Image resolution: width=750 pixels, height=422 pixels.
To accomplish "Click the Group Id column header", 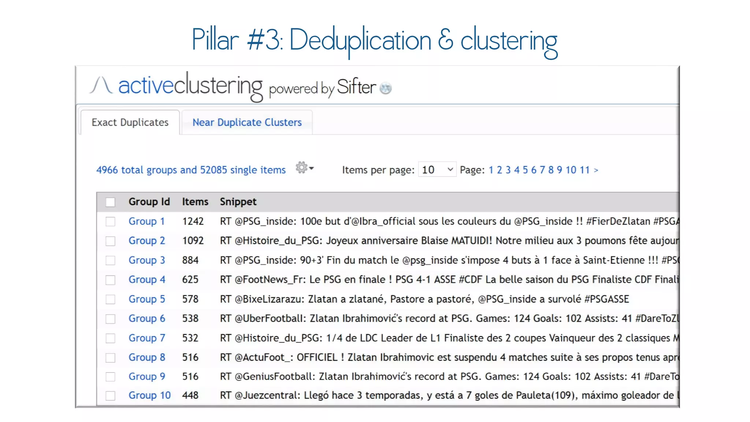I will [149, 202].
